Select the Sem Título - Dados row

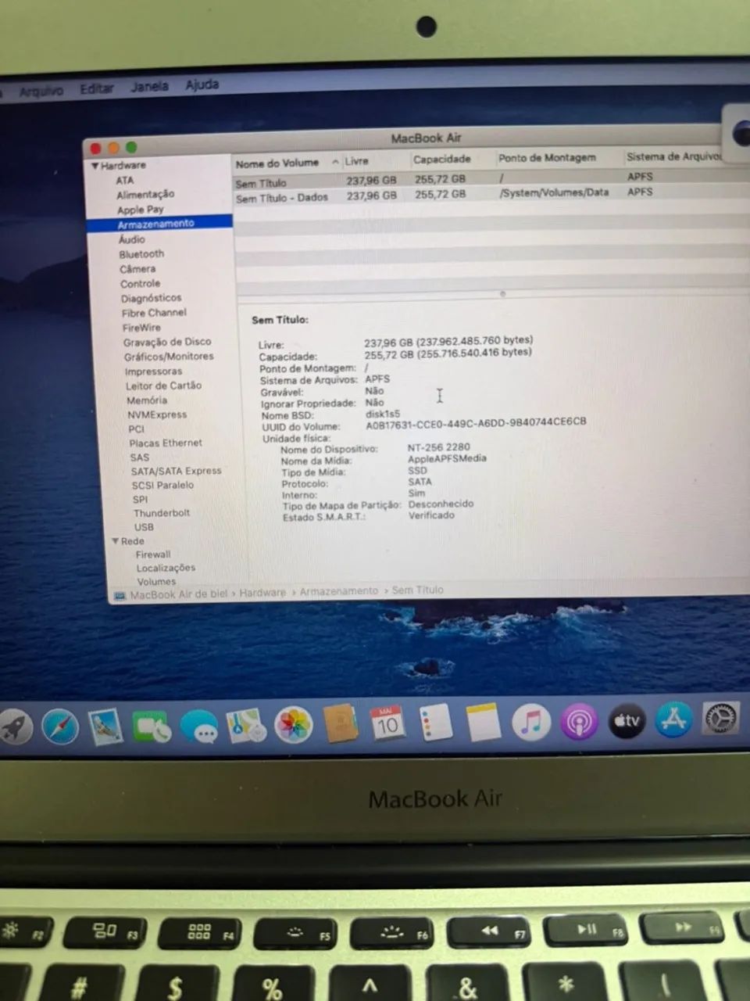tap(492, 196)
